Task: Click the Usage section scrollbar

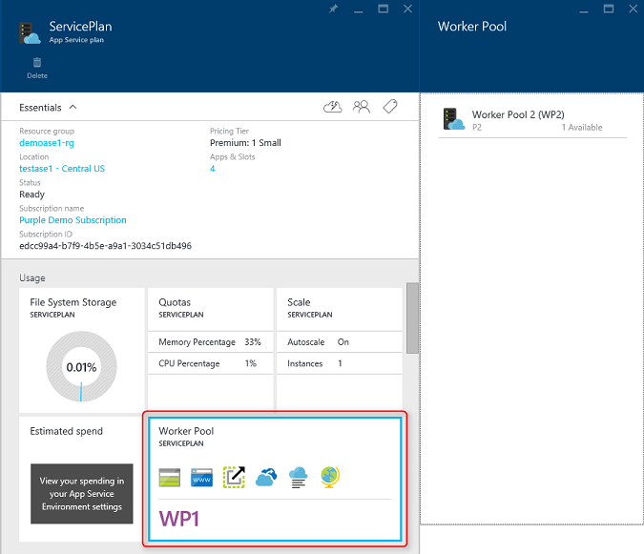Action: [412, 318]
